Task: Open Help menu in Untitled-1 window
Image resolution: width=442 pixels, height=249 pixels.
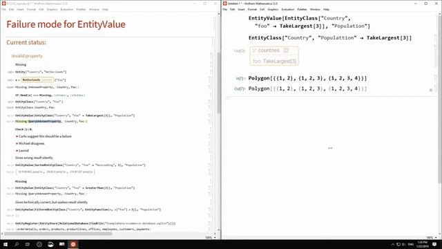Action: click(x=326, y=9)
